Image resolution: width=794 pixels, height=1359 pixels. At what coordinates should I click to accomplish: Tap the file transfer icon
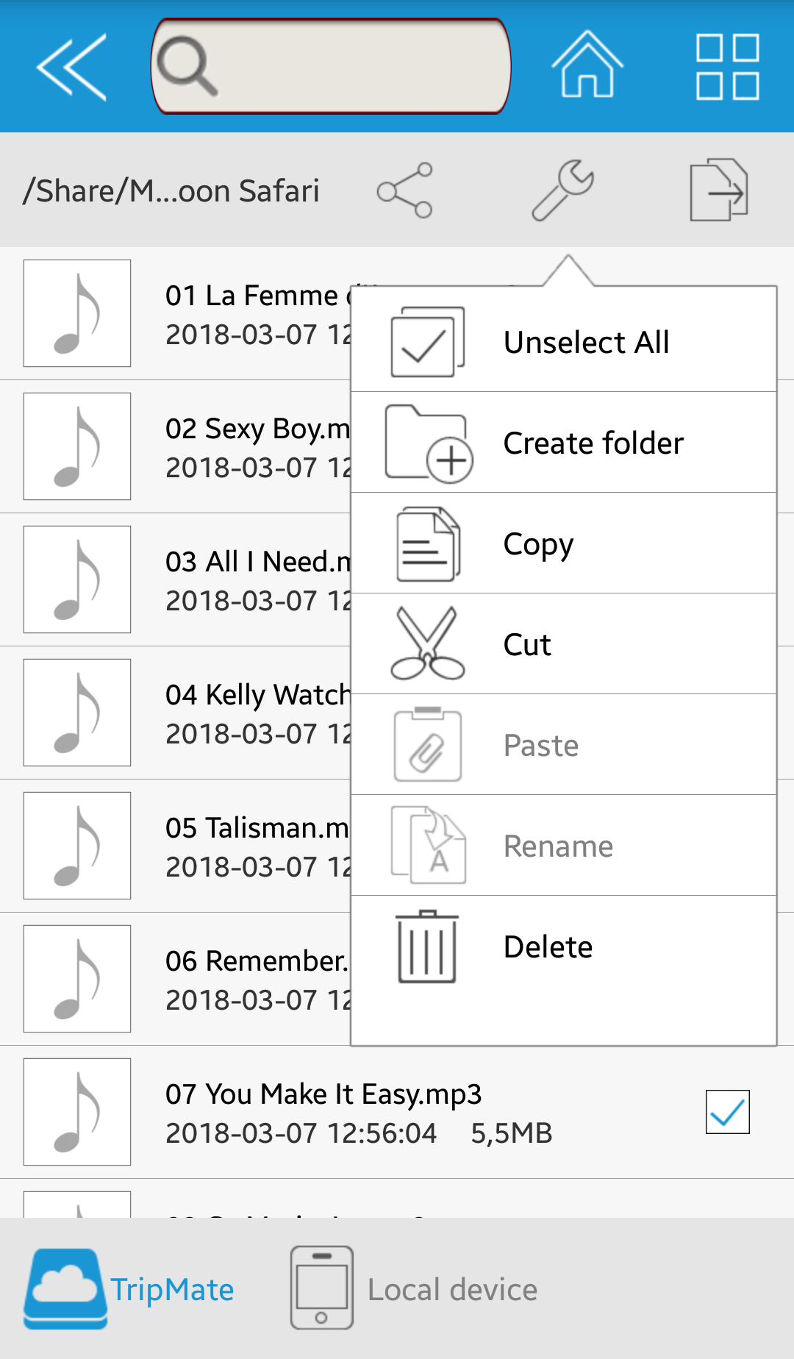pyautogui.click(x=718, y=190)
